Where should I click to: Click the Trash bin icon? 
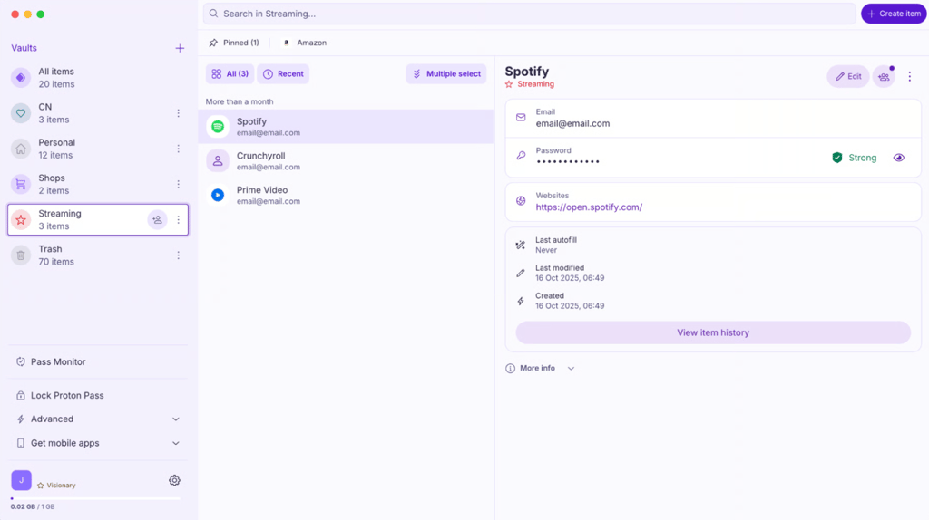click(21, 255)
